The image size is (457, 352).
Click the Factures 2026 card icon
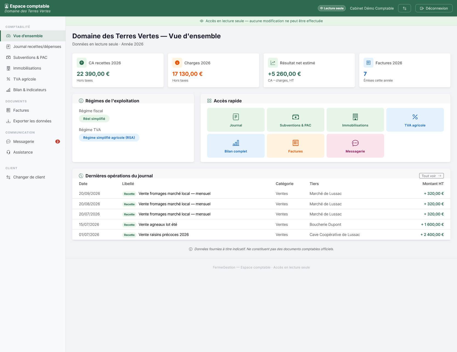(x=369, y=63)
